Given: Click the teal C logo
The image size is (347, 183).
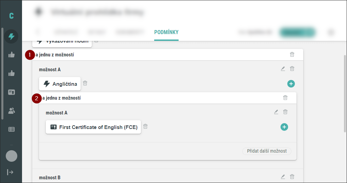Looking at the screenshot, I should tap(12, 16).
